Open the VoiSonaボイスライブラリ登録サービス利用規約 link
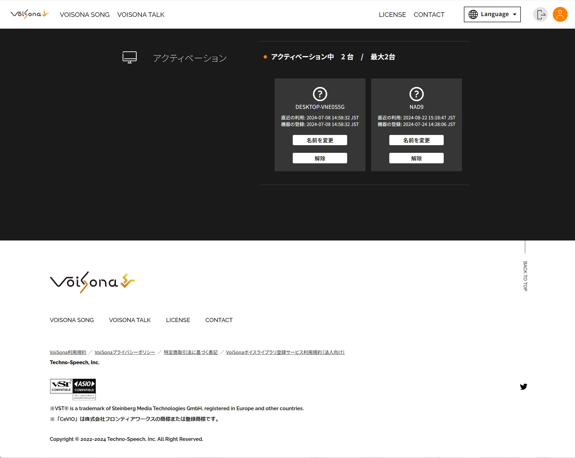 pos(285,352)
